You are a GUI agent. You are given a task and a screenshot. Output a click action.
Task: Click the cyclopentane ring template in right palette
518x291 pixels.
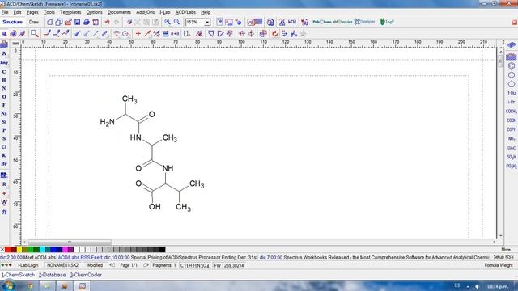coord(512,84)
